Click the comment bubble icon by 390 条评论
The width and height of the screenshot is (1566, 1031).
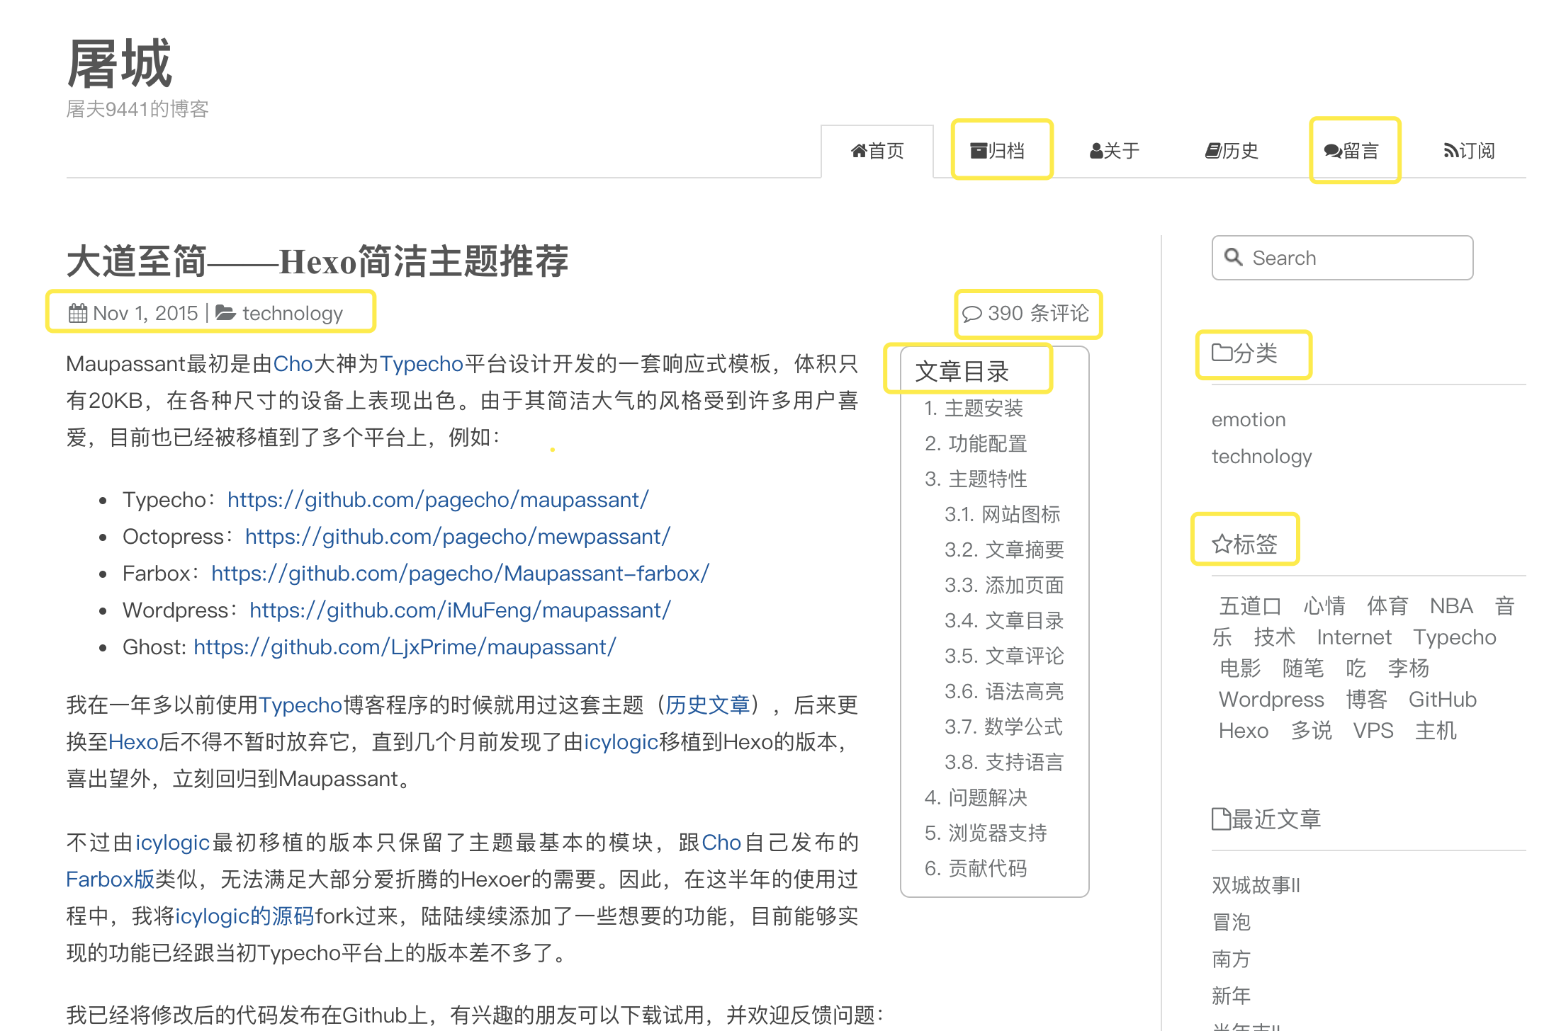(972, 314)
